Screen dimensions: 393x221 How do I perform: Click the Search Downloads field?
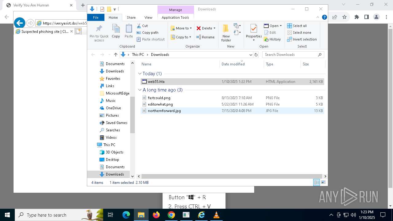tap(293, 55)
